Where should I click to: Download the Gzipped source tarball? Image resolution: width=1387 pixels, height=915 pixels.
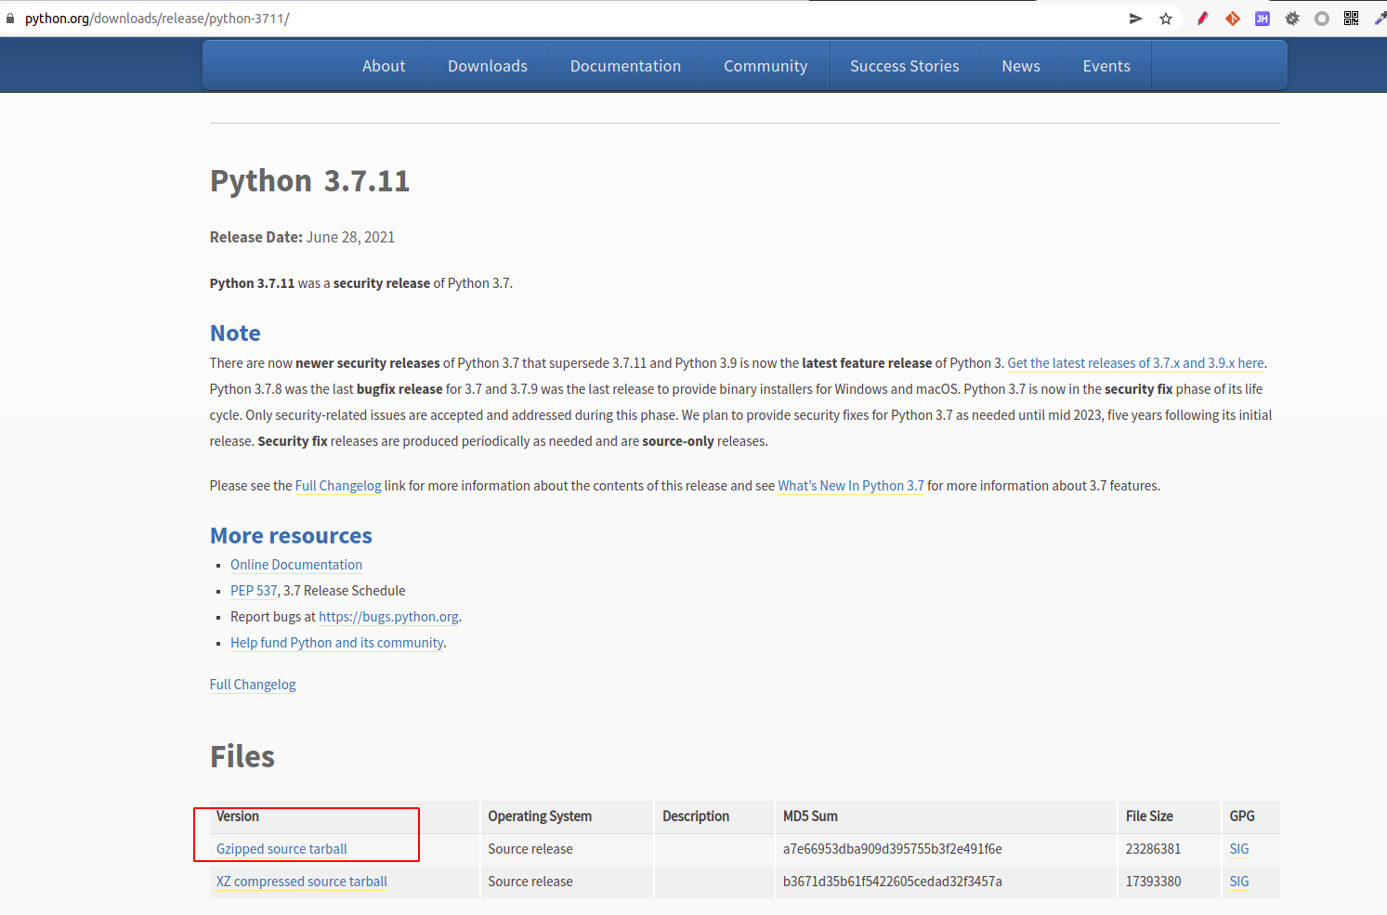(x=281, y=849)
